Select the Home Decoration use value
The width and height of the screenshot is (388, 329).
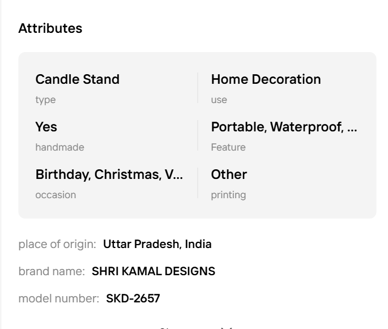point(266,79)
